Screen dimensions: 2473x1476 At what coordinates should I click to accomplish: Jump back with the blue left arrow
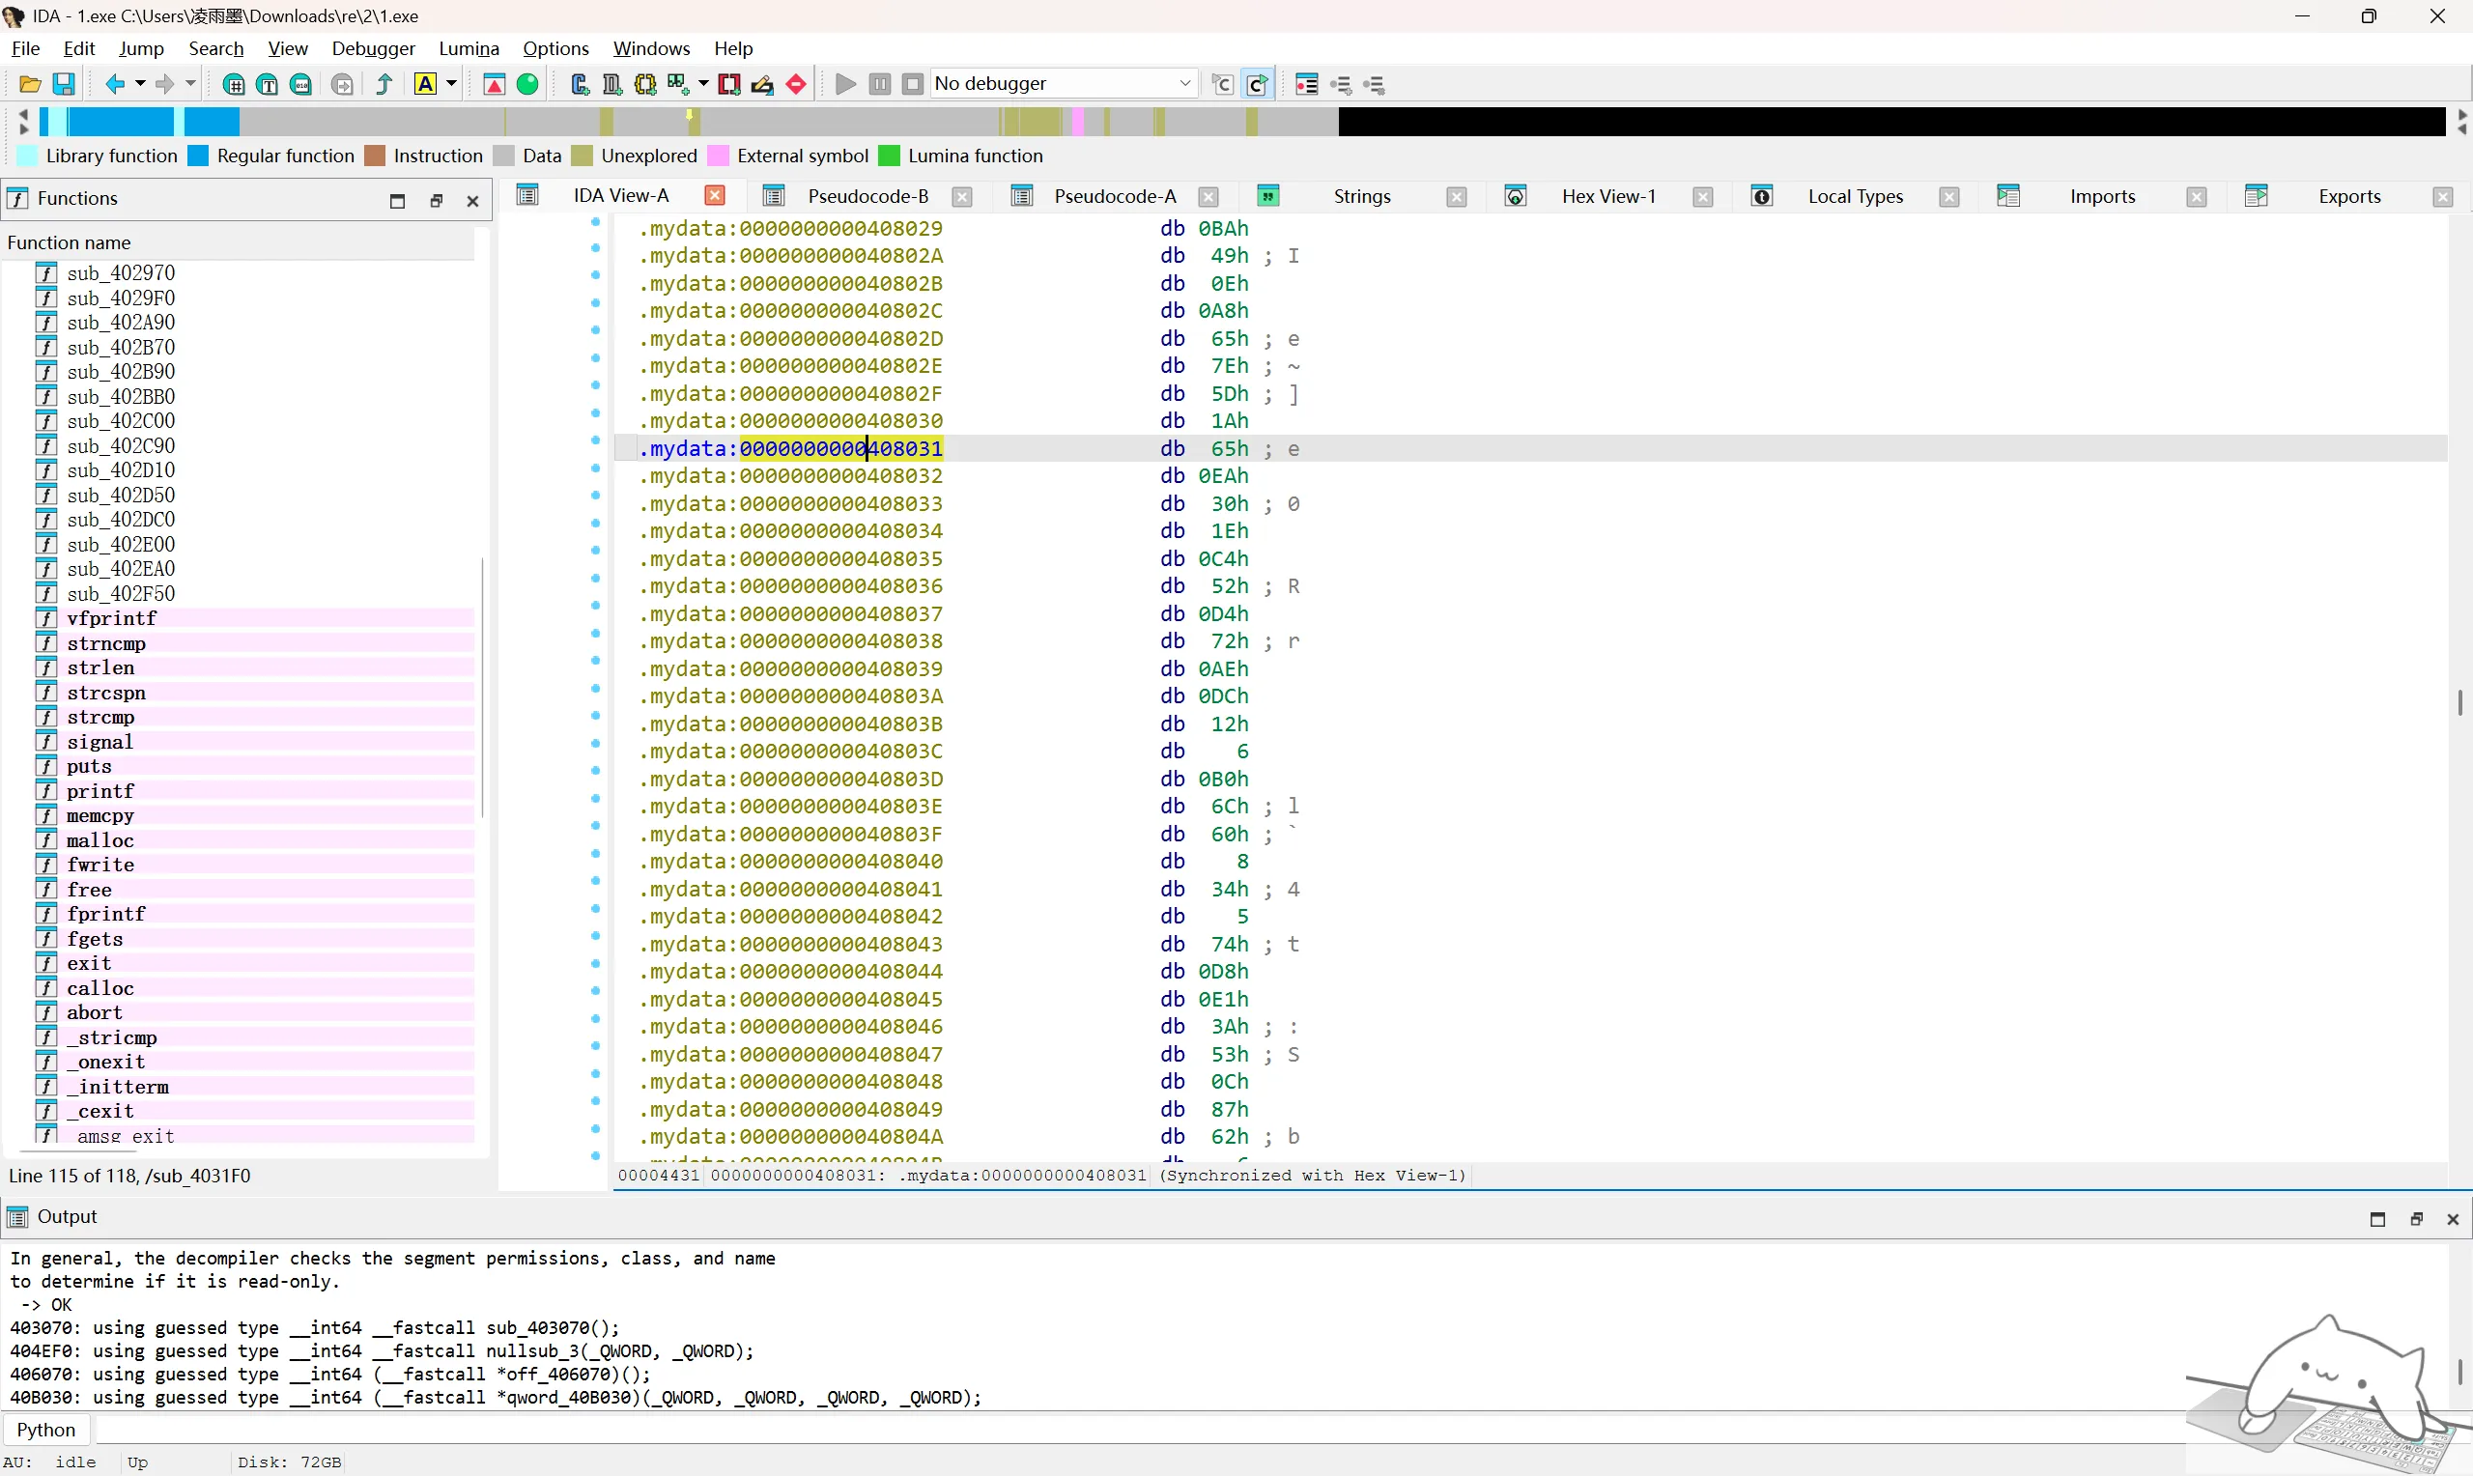click(114, 85)
